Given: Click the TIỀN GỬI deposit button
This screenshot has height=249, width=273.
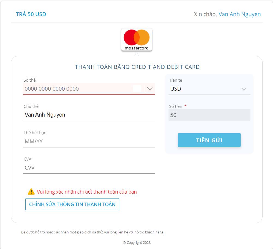Looking at the screenshot, I should click(209, 140).
